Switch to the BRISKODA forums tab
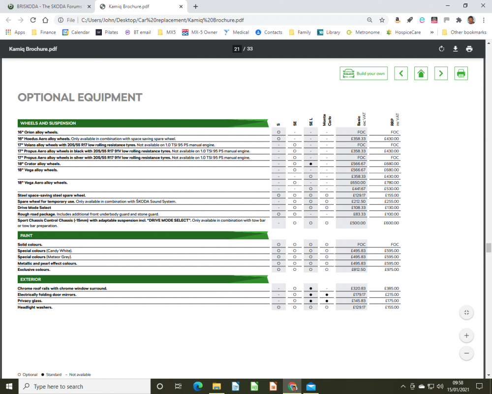The image size is (492, 394). coord(49,6)
